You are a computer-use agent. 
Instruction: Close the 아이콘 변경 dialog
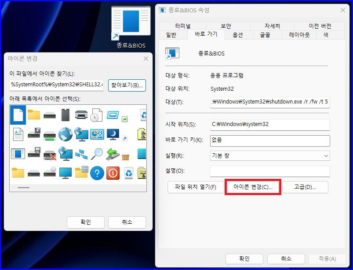(146, 59)
